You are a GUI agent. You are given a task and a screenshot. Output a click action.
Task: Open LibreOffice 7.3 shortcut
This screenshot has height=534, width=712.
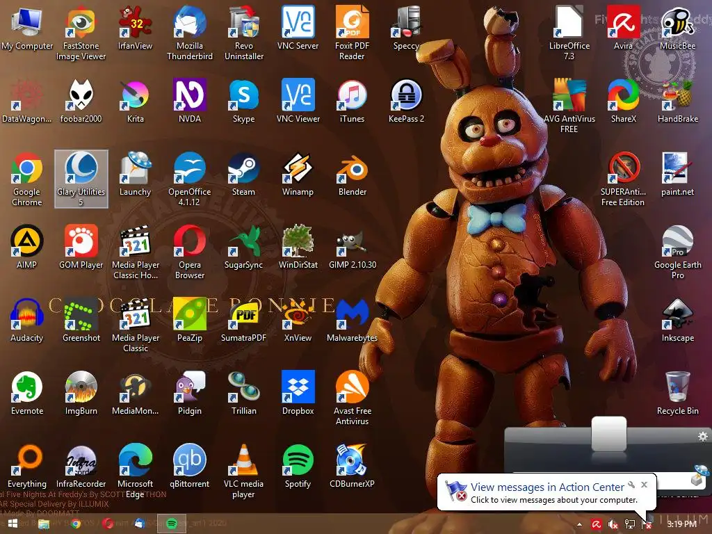tap(569, 33)
